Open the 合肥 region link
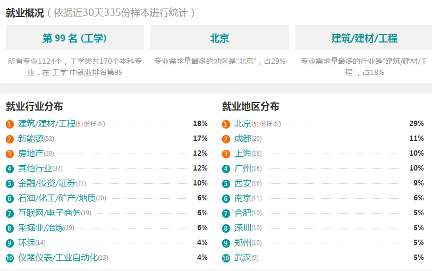 coord(243,213)
